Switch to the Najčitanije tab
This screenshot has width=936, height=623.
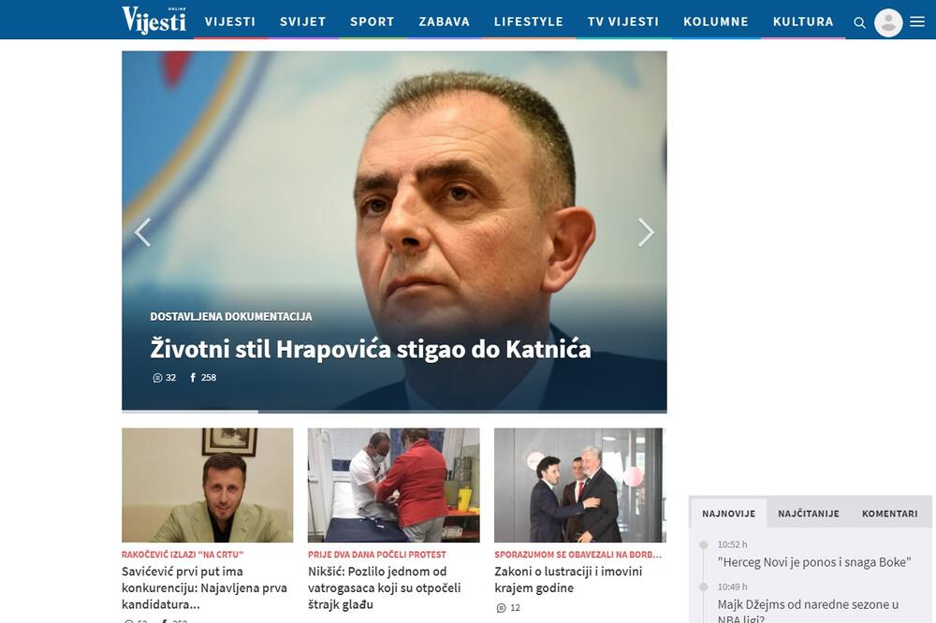tap(808, 514)
